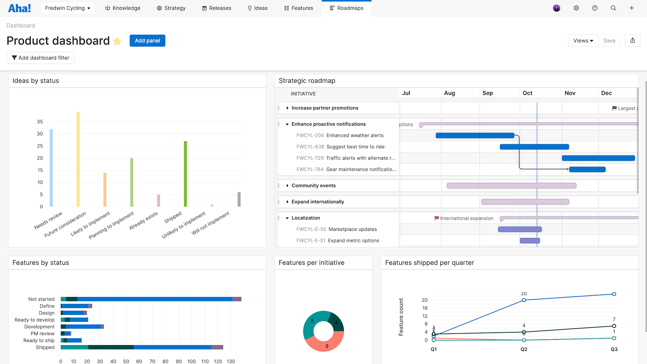Expand the Community events initiative

pyautogui.click(x=287, y=185)
